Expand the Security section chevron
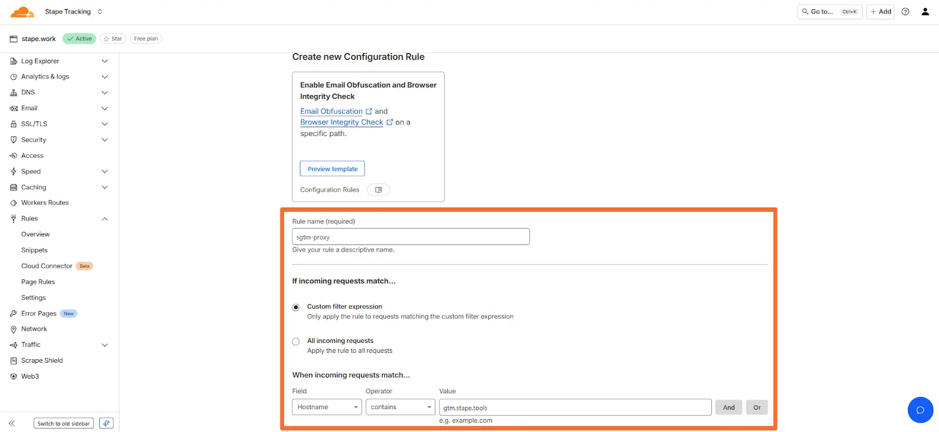 105,140
